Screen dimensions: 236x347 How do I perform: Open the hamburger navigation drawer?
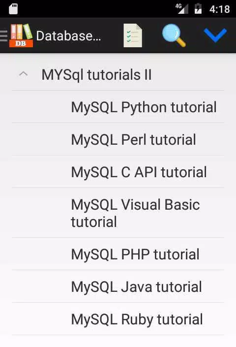[3, 36]
